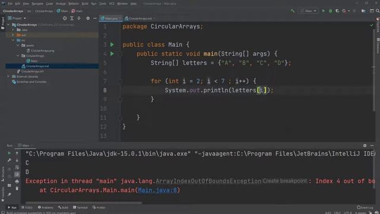Open Project panel gear options
Image resolution: width=380 pixels, height=214 pixels.
(x=88, y=18)
